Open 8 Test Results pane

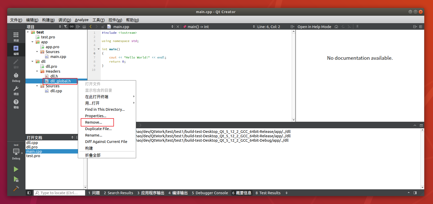(268, 193)
